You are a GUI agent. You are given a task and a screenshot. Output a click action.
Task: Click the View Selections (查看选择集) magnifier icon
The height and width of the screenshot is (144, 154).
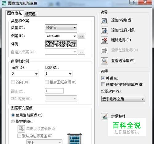[104, 61]
